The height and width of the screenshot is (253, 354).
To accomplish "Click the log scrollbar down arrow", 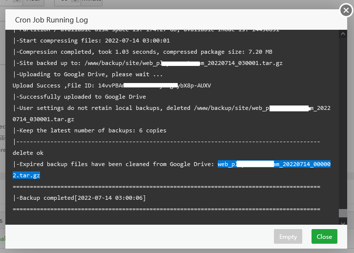I will [343, 222].
